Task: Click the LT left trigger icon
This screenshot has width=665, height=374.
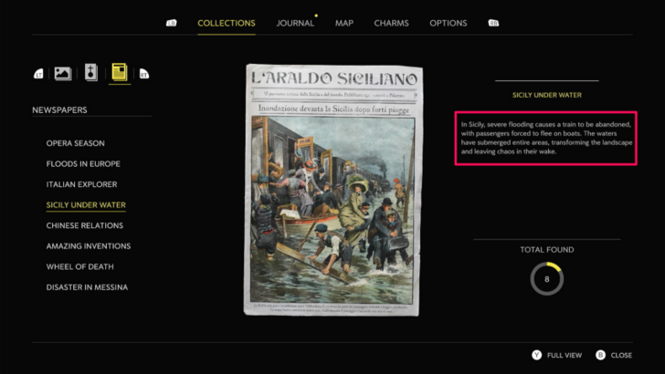Action: [38, 74]
